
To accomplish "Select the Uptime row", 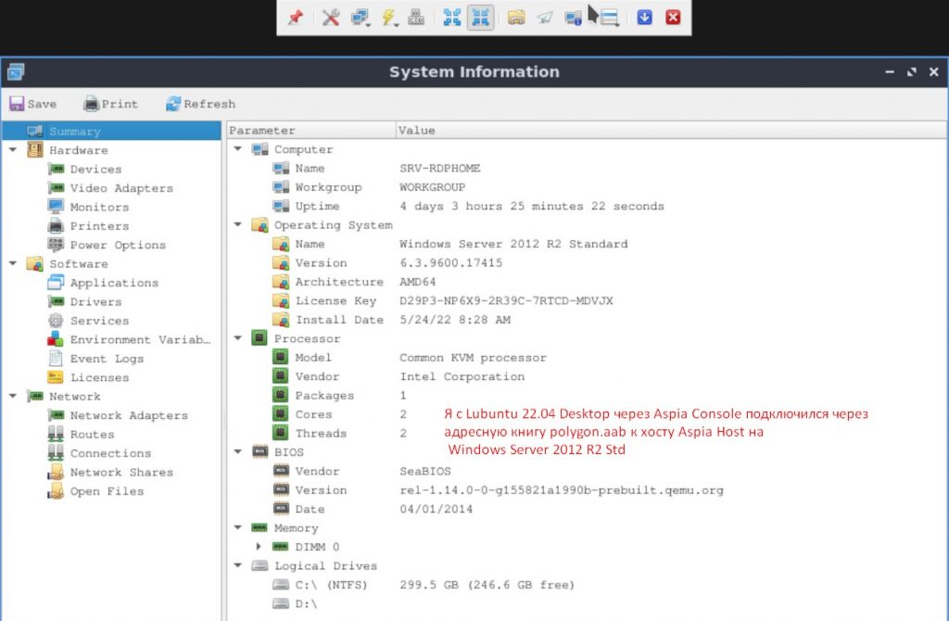I will [587, 206].
